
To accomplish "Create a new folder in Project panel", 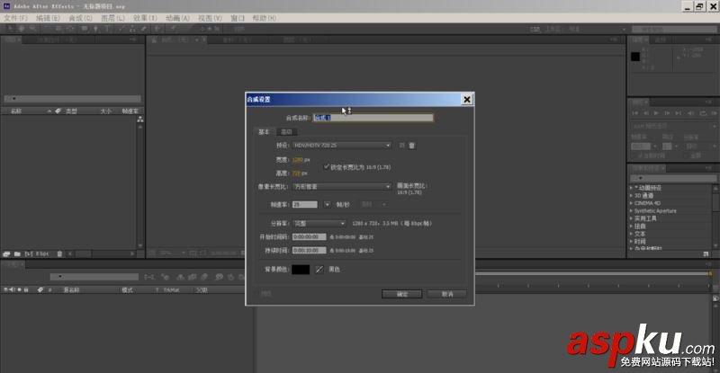I will point(17,253).
